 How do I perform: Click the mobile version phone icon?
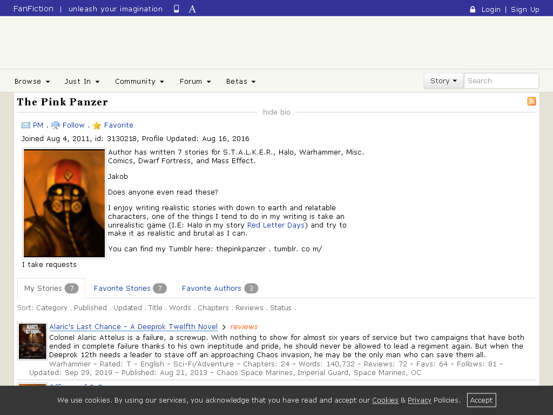177,9
